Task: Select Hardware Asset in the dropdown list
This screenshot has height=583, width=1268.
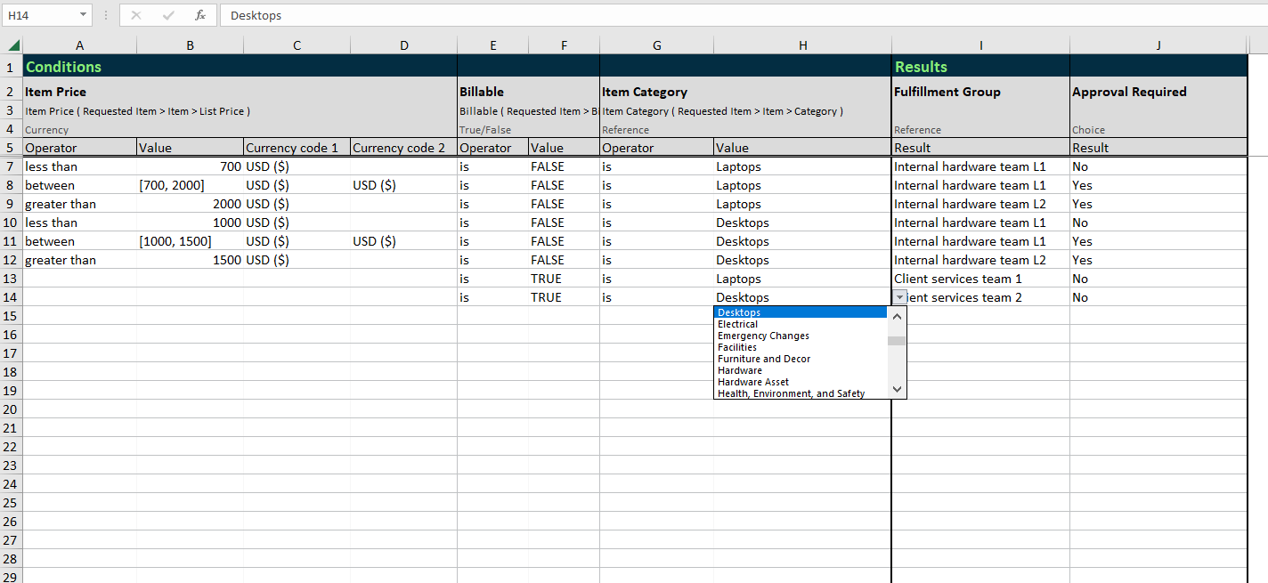Action: tap(752, 382)
